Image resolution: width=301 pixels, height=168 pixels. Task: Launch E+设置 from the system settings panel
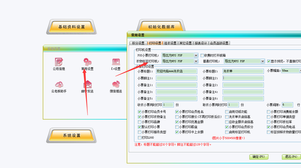116,62
